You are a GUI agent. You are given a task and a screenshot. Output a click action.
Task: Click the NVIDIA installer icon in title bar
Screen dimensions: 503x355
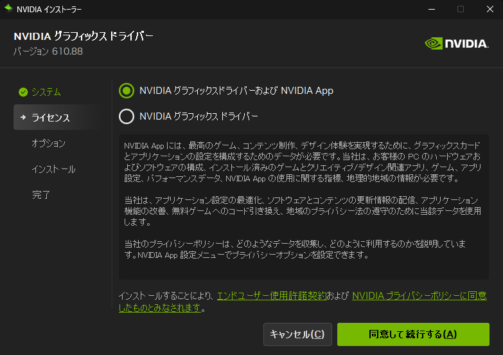[x=8, y=9]
